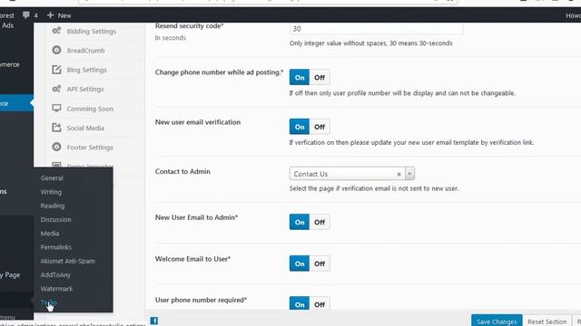Turn Off new user email verification

click(320, 127)
